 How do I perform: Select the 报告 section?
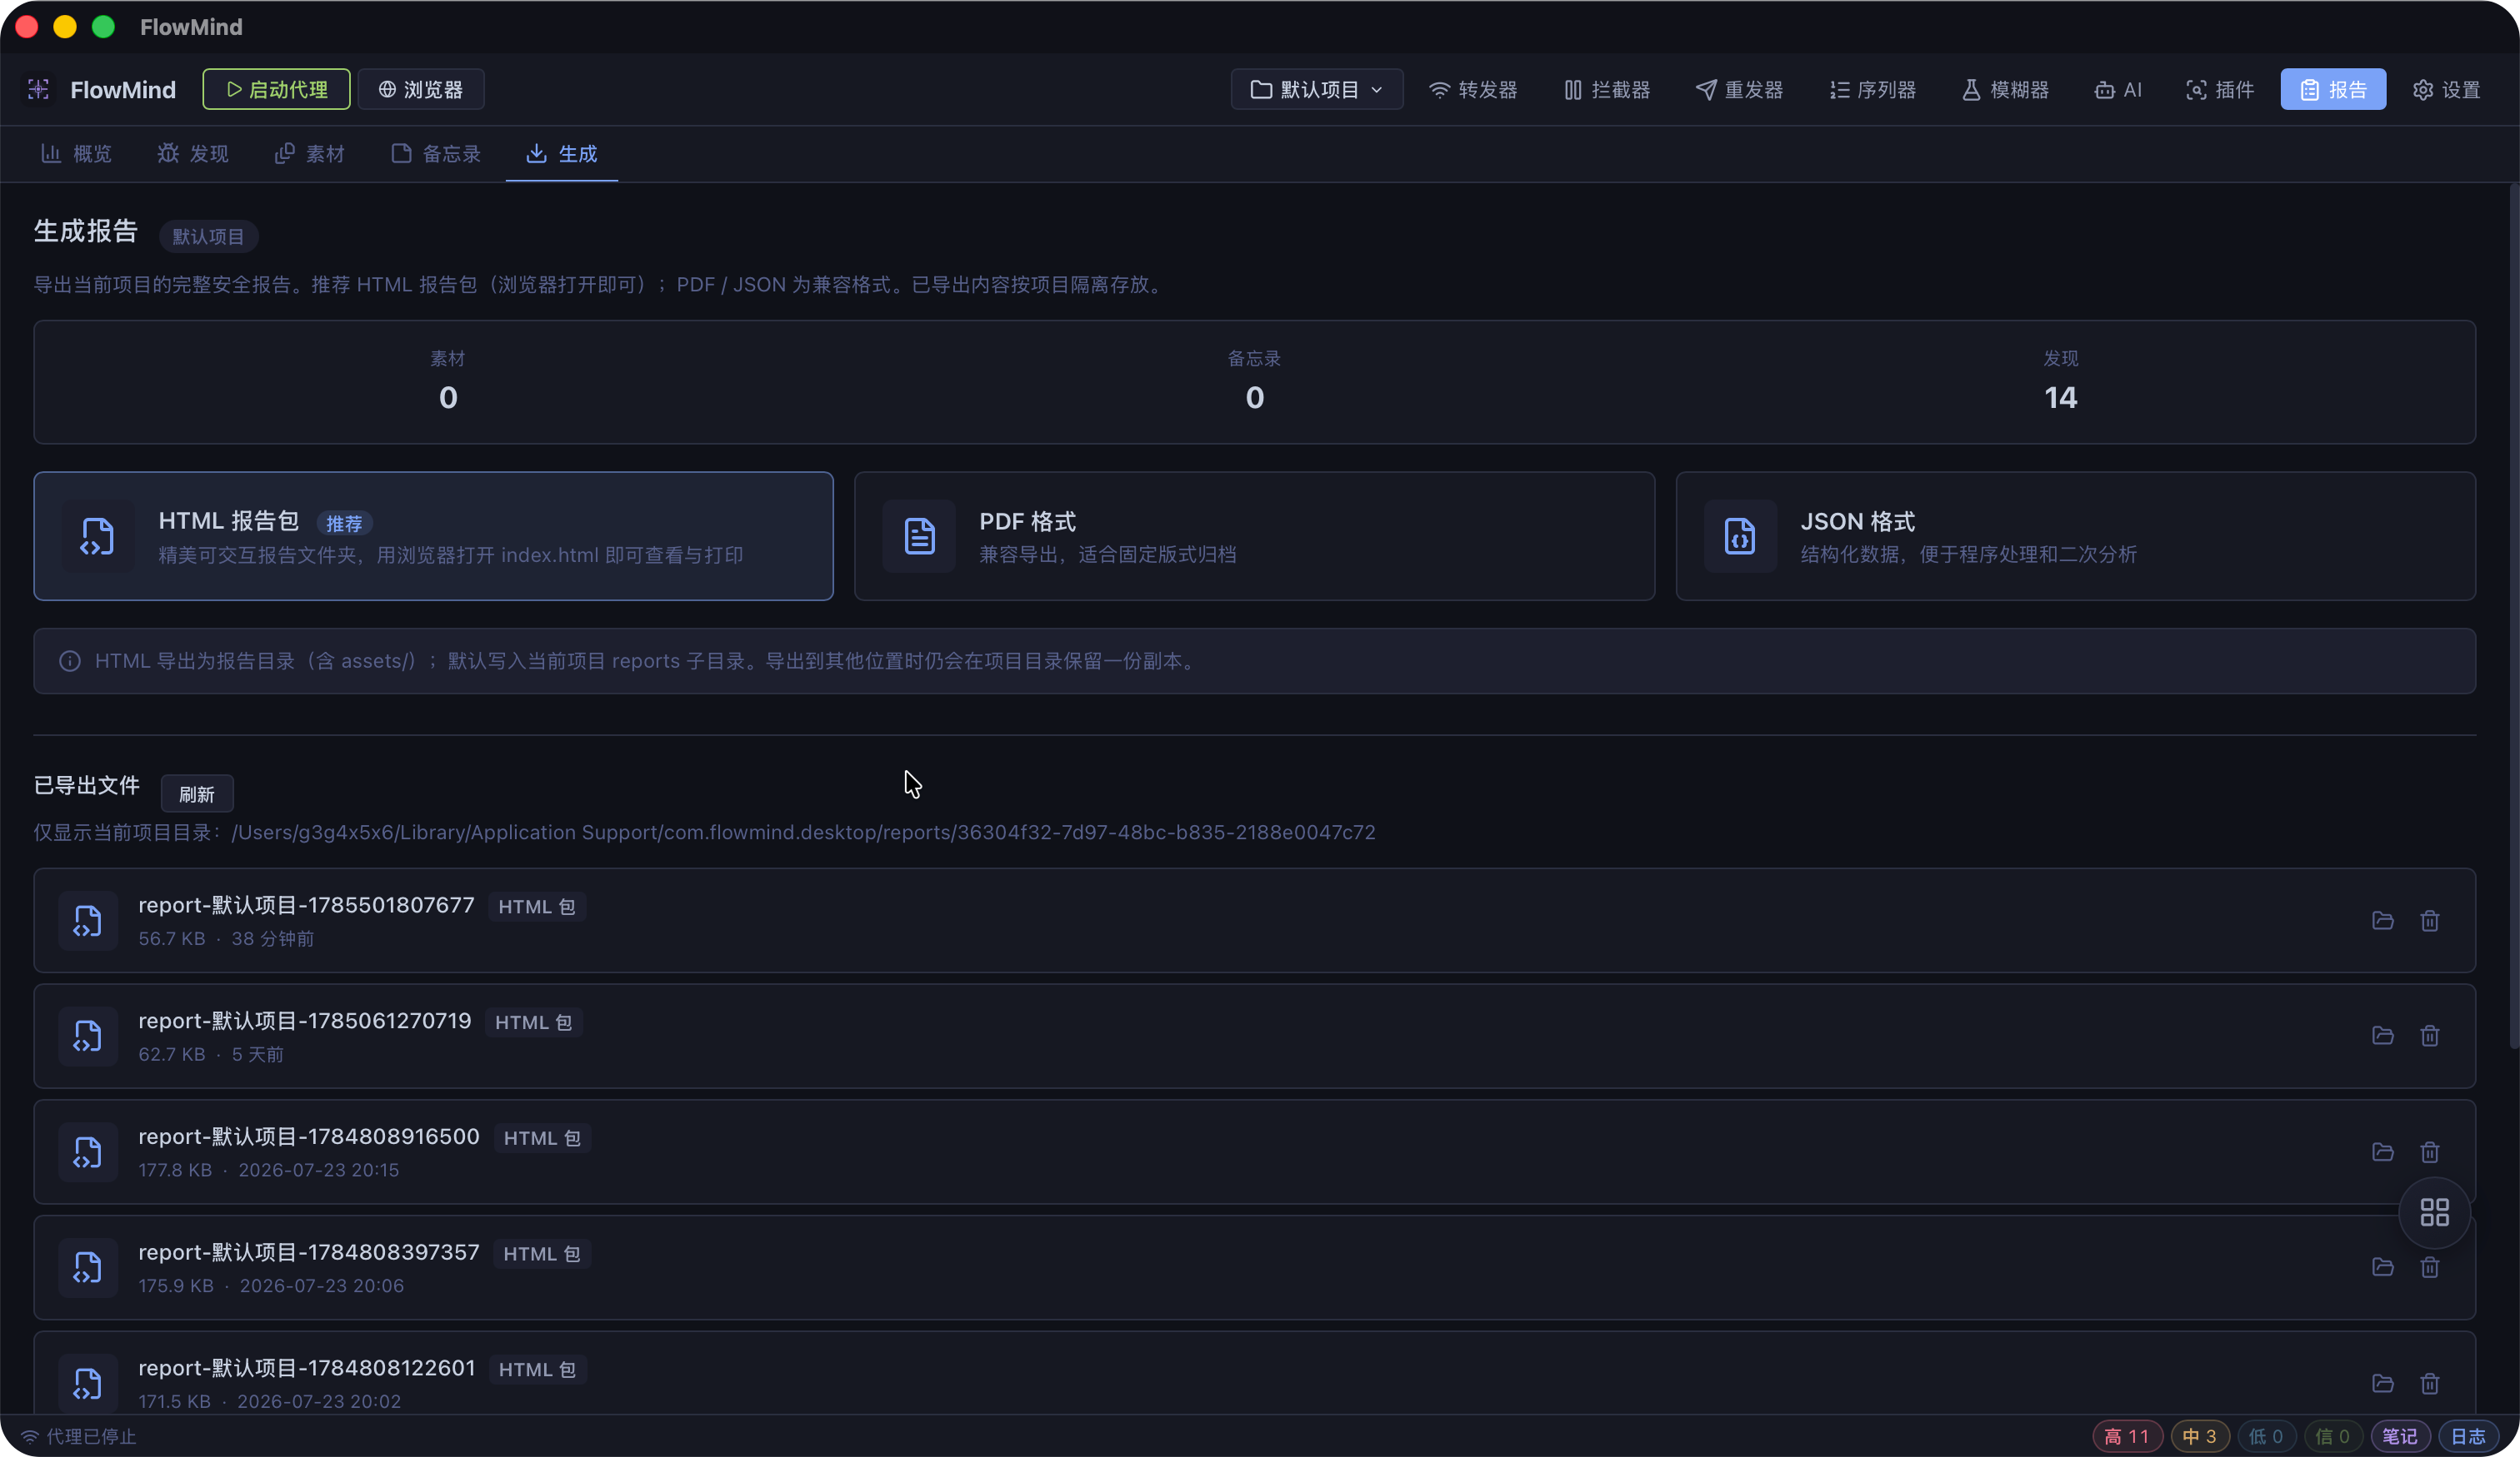2333,90
